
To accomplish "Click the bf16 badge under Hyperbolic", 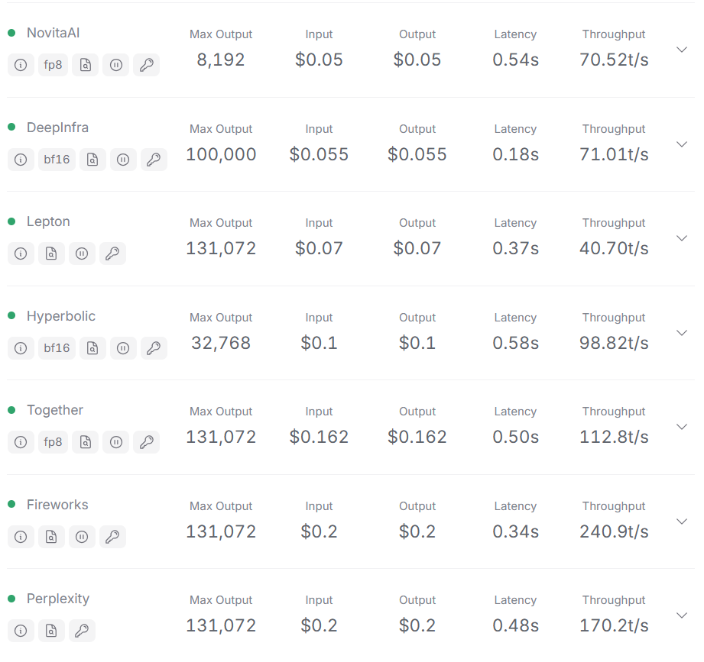I will click(x=57, y=348).
